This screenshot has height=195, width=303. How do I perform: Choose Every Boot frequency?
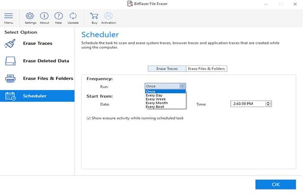(x=165, y=107)
